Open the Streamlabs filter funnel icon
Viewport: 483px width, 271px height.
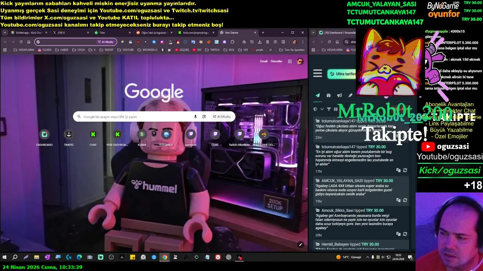point(329,109)
